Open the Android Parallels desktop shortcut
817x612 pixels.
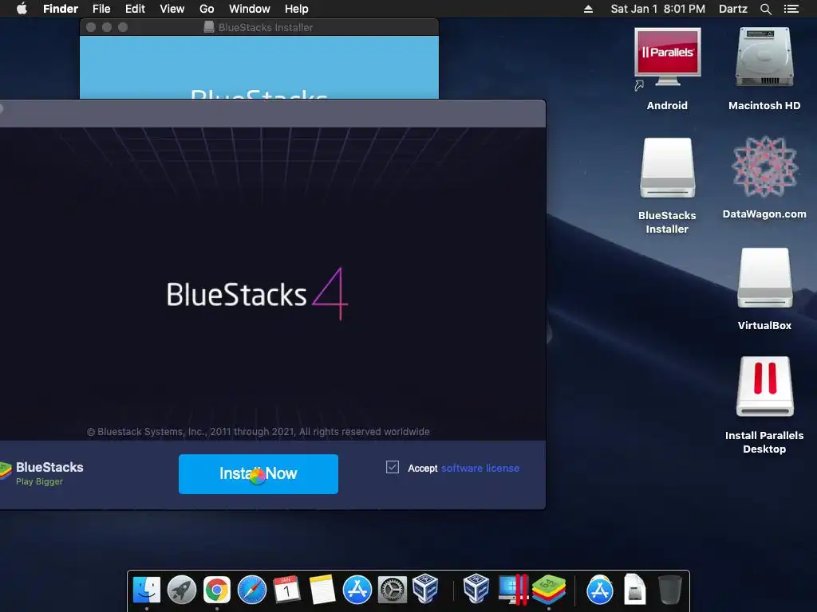click(x=667, y=69)
